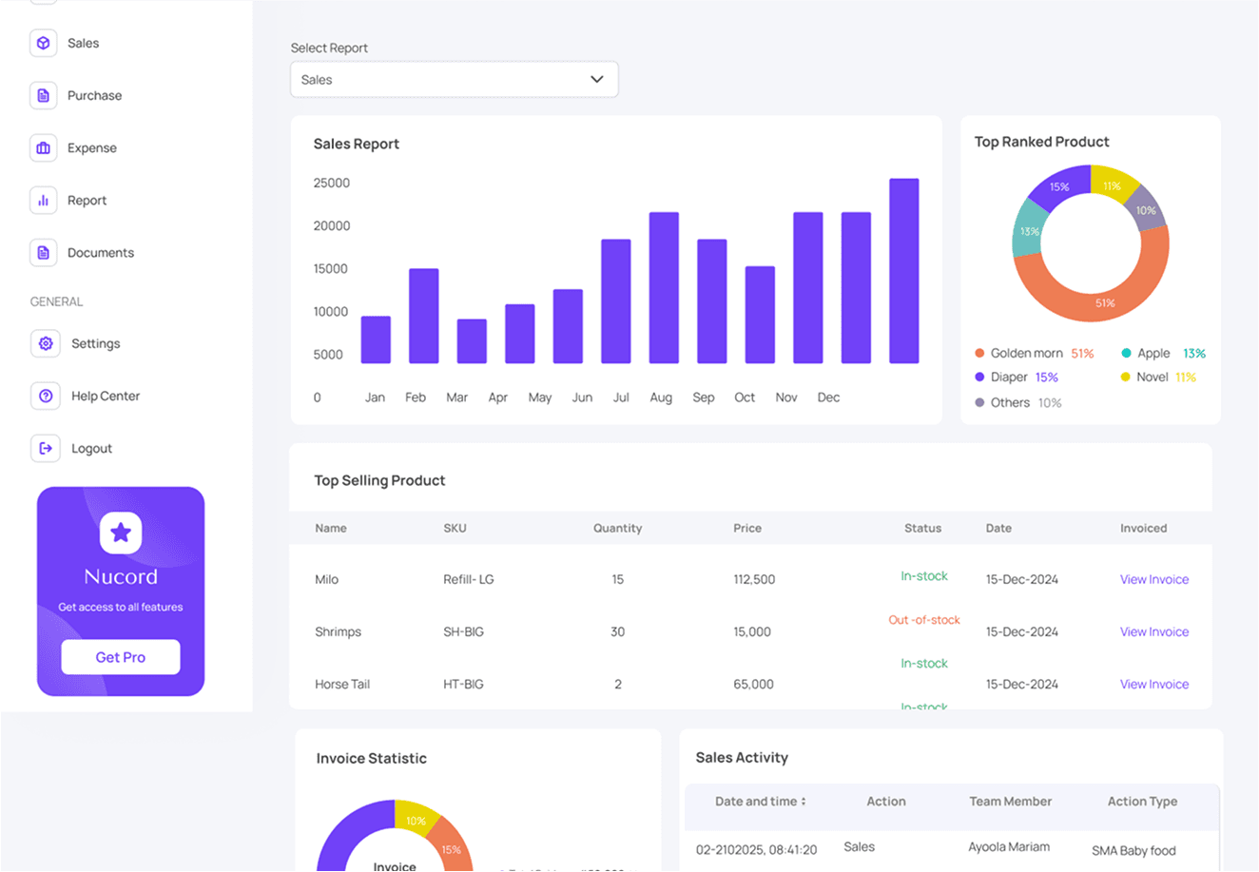Click the Sales cube icon in sidebar
The image size is (1259, 872).
(x=43, y=43)
